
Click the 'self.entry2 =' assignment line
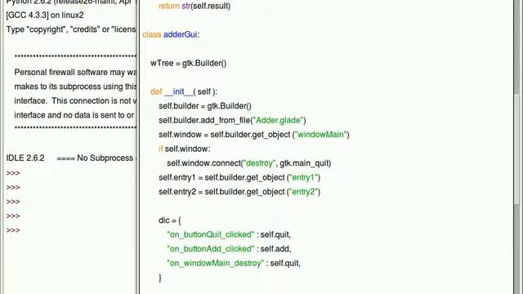(239, 192)
